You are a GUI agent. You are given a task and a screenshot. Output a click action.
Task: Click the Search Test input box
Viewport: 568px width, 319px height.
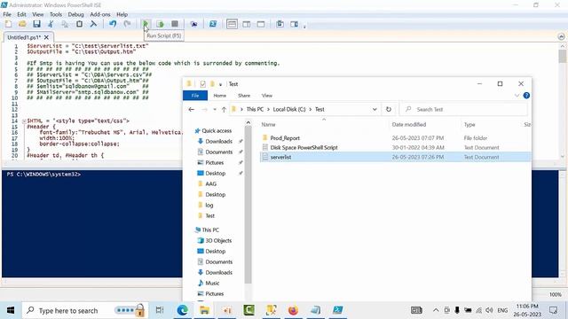click(x=463, y=109)
